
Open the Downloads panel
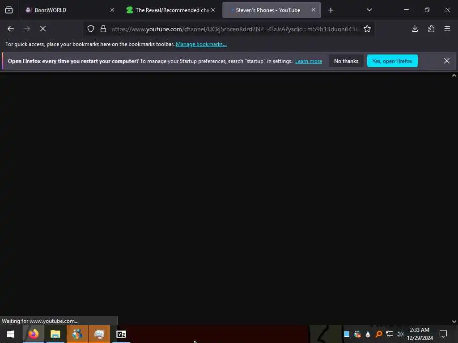(415, 29)
